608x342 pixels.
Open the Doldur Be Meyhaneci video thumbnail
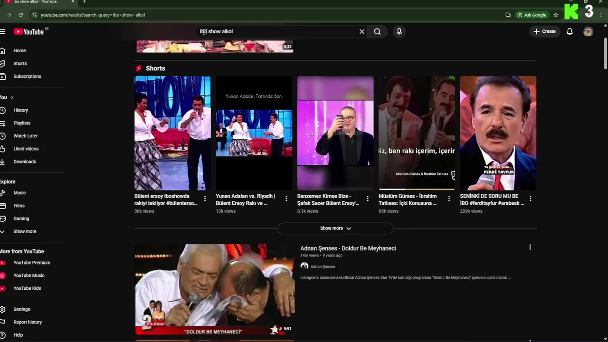click(215, 289)
